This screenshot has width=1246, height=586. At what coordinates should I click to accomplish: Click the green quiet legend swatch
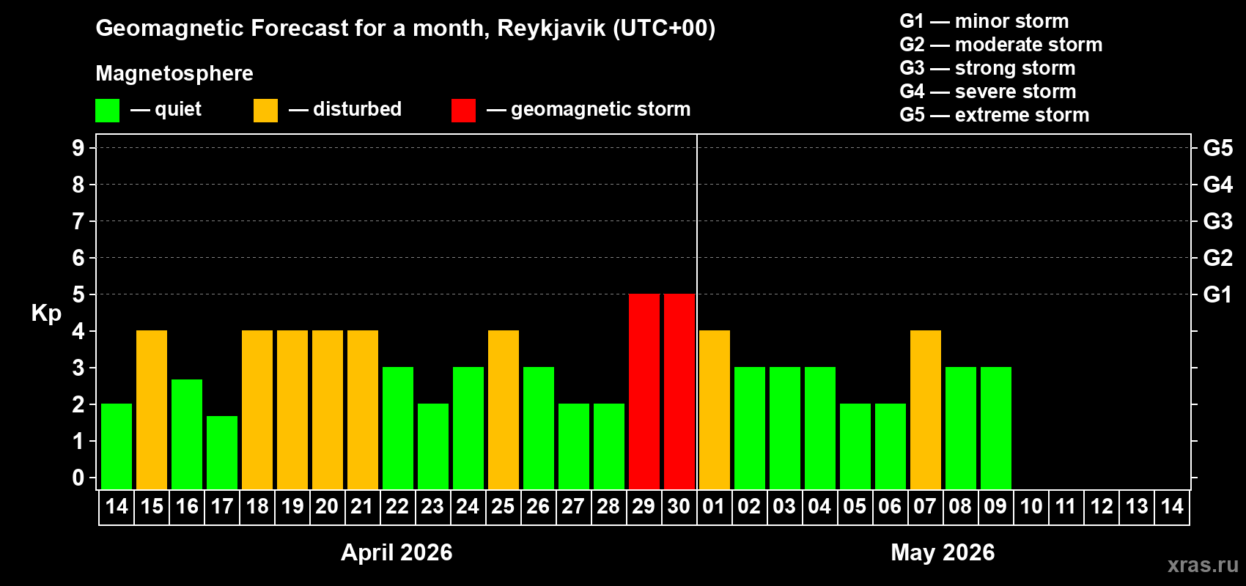(107, 111)
